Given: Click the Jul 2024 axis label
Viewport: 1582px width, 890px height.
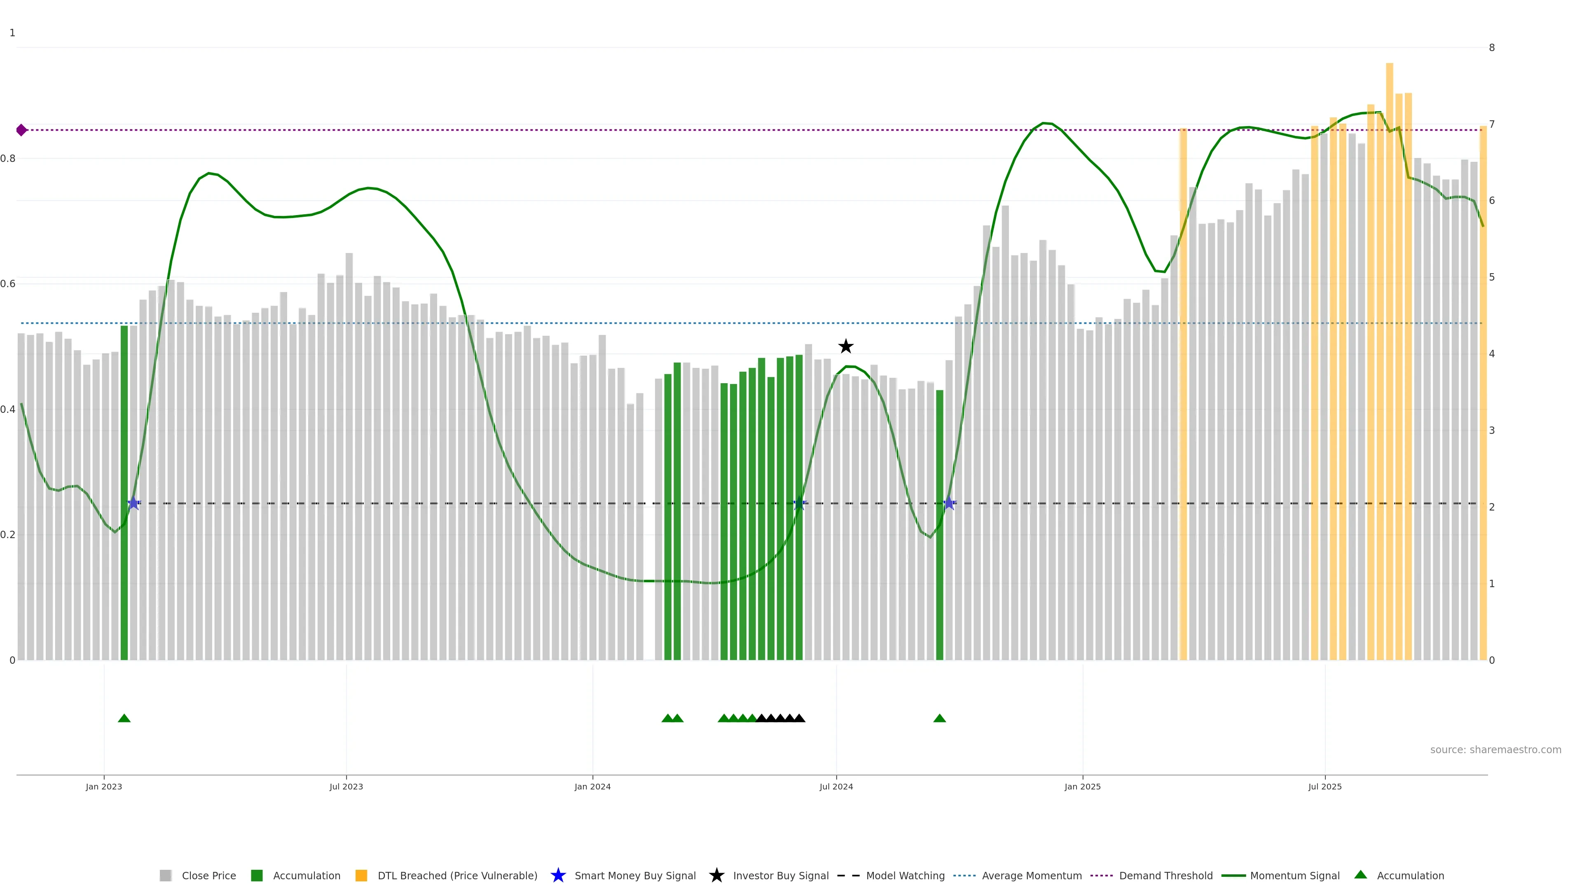Looking at the screenshot, I should point(836,786).
